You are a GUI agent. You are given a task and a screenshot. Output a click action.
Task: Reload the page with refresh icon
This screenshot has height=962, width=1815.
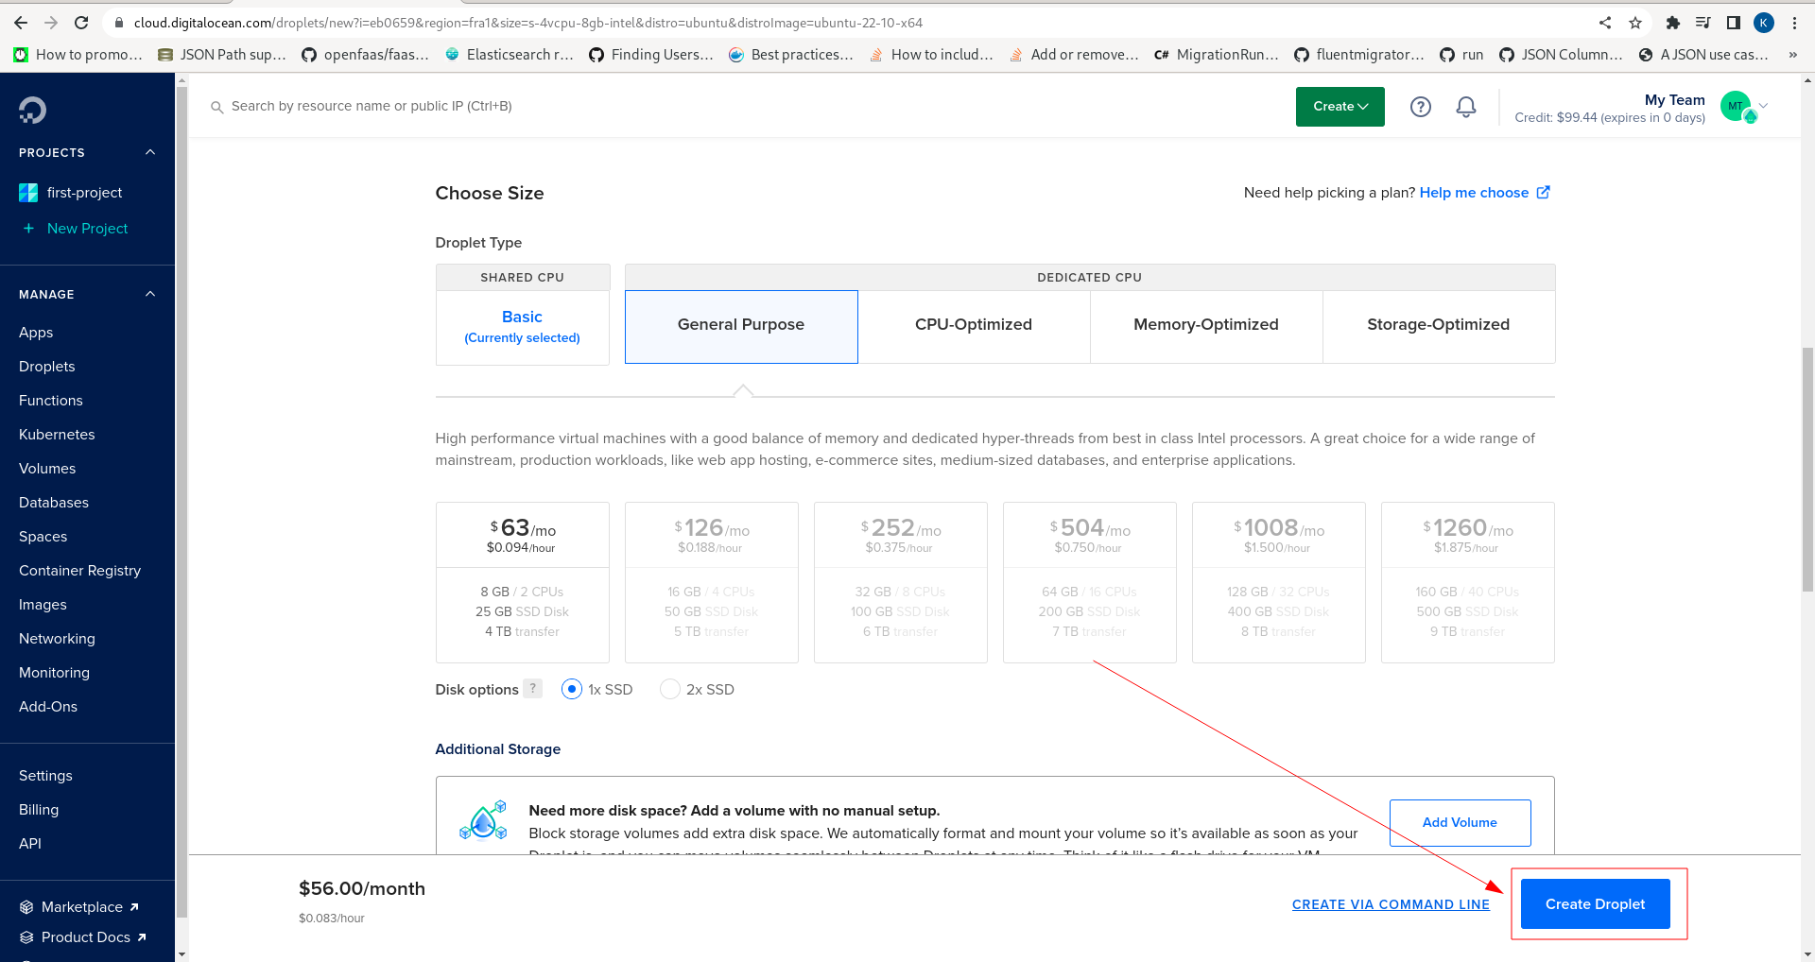81,23
